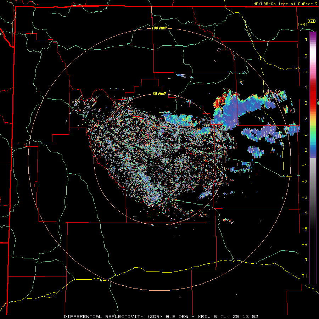
Task: Click the DZD legend title
Action: [x=312, y=21]
